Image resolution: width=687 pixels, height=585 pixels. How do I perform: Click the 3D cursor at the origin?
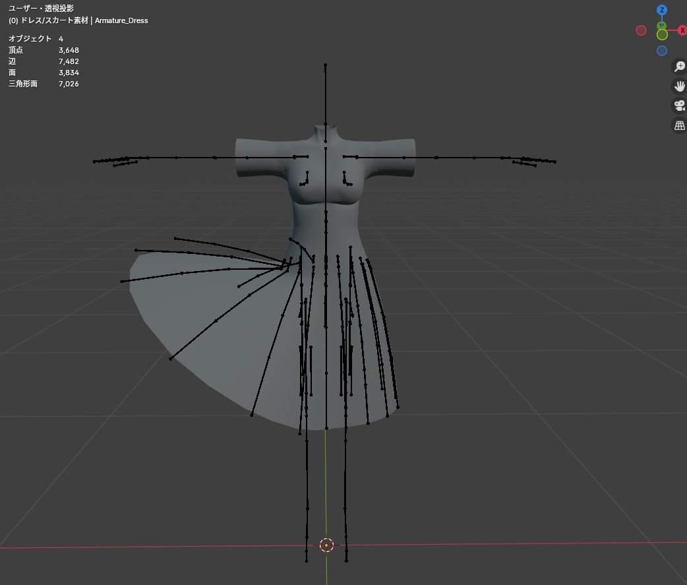pos(326,545)
